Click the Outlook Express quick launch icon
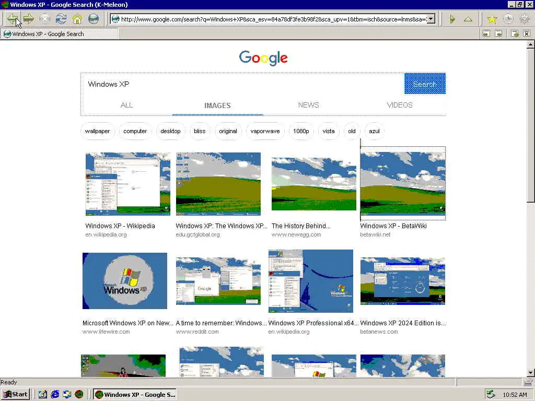 point(67,395)
